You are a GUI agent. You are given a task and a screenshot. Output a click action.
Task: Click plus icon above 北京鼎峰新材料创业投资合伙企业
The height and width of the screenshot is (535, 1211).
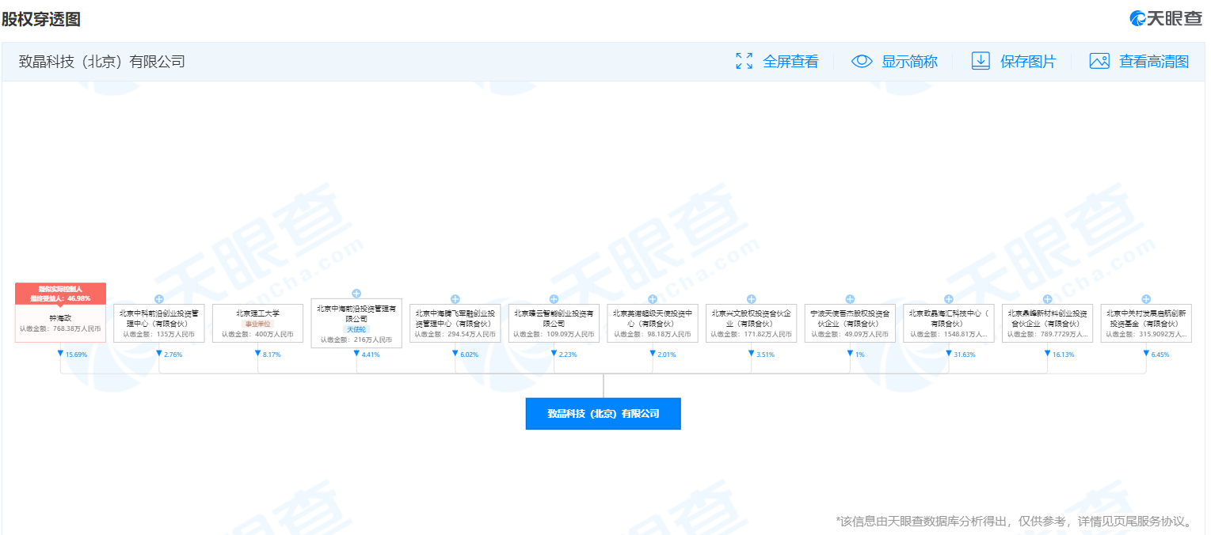[x=1047, y=299]
